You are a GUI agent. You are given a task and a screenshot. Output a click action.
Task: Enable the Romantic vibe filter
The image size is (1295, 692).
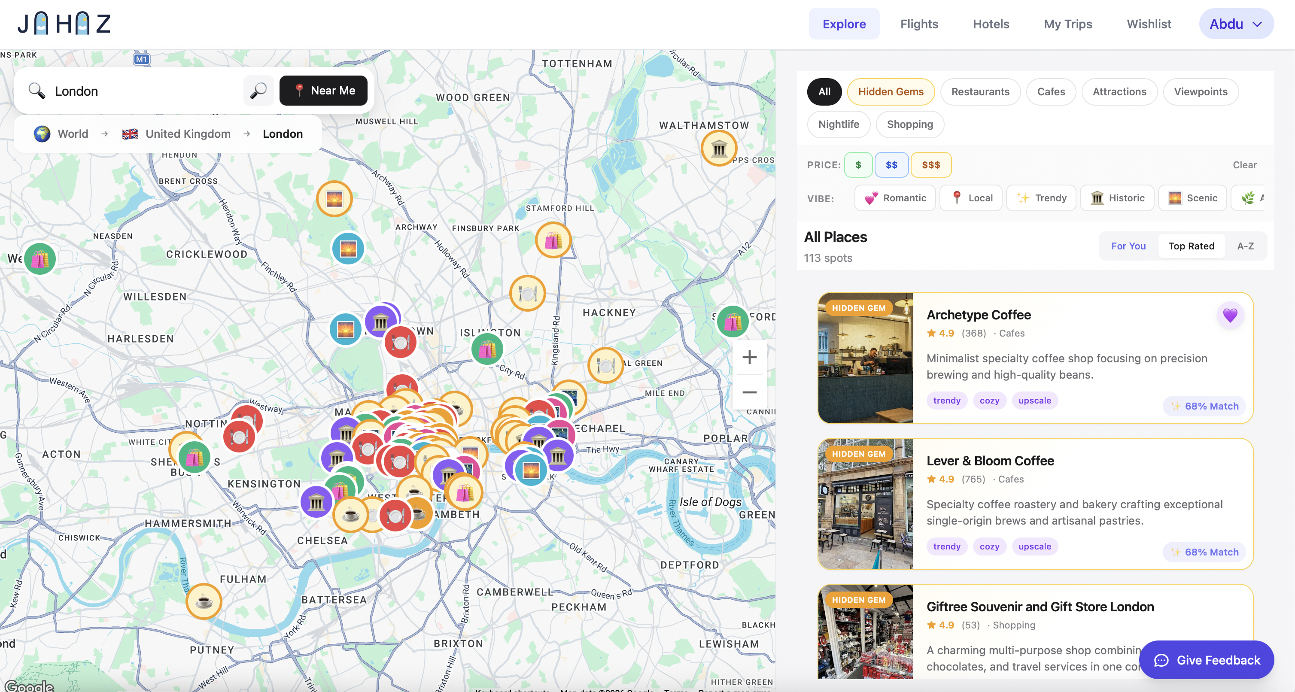[895, 198]
